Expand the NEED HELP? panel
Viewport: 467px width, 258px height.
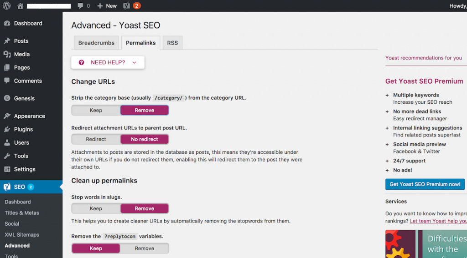click(x=108, y=62)
